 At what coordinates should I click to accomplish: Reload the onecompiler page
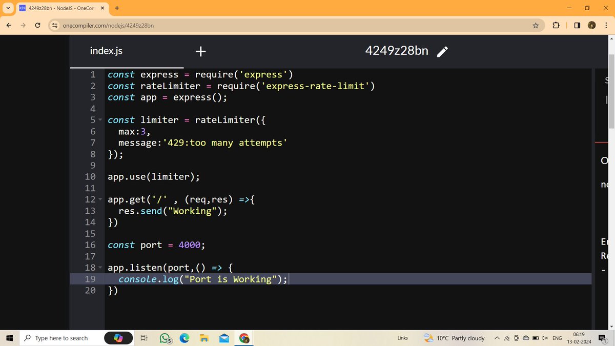[38, 25]
